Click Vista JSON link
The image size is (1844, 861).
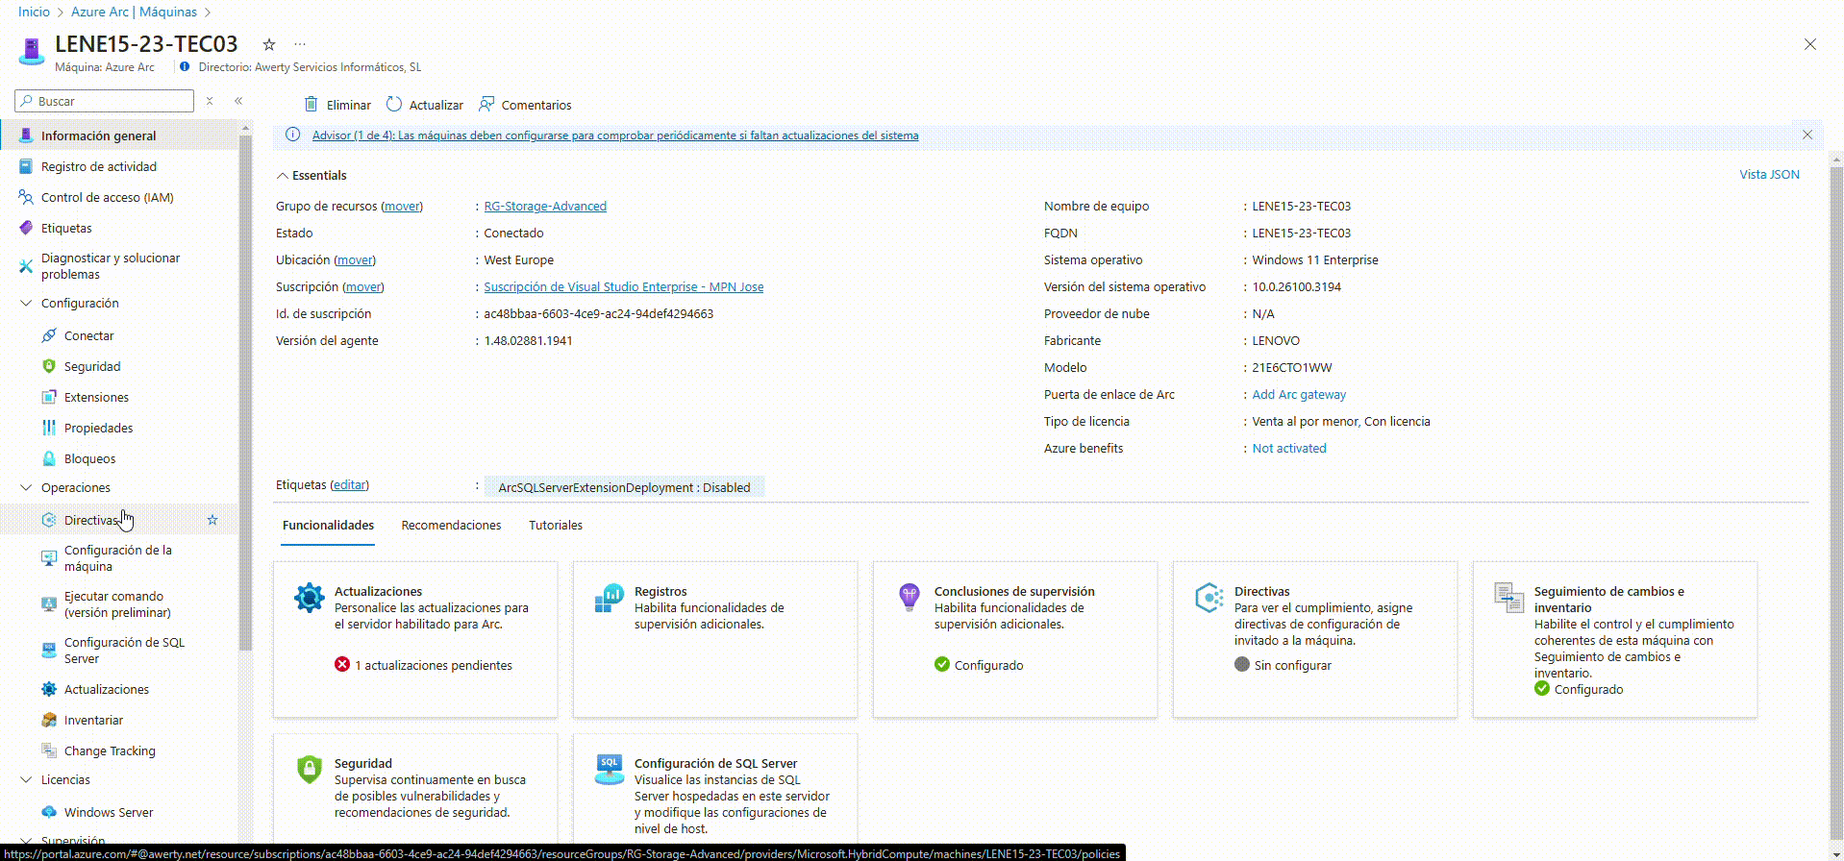point(1769,175)
